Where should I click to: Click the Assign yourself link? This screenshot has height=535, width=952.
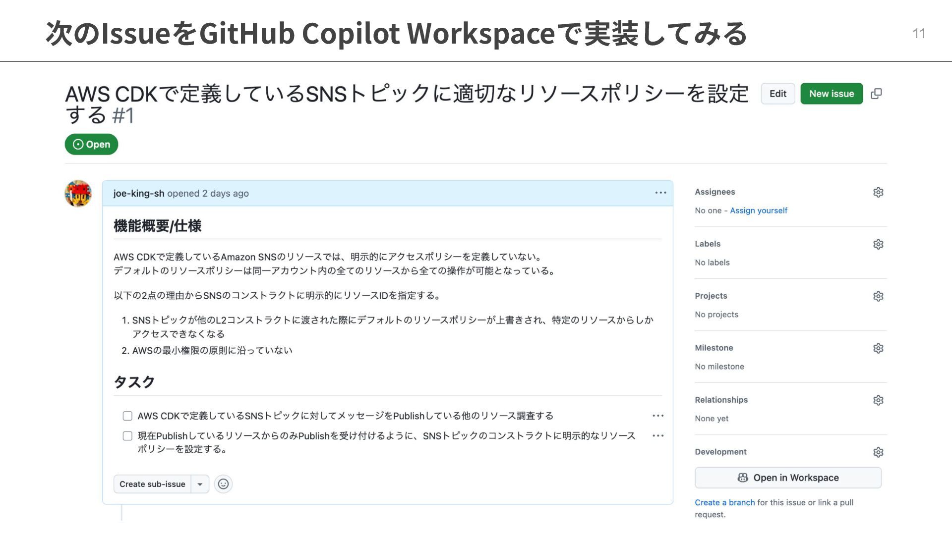758,211
